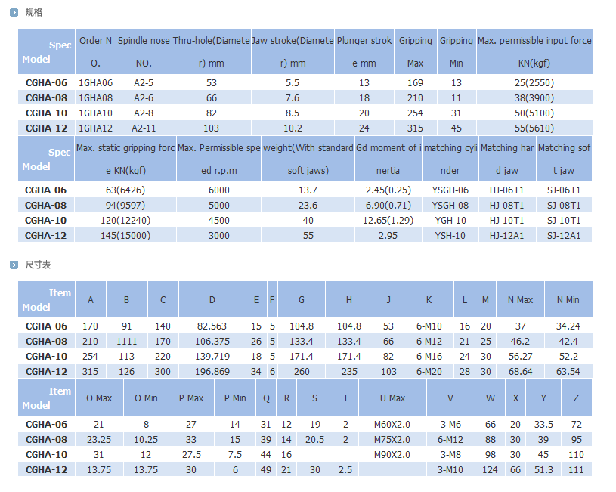The width and height of the screenshot is (616, 492).
Task: Click D dimension value 106.375
Action: tap(212, 342)
